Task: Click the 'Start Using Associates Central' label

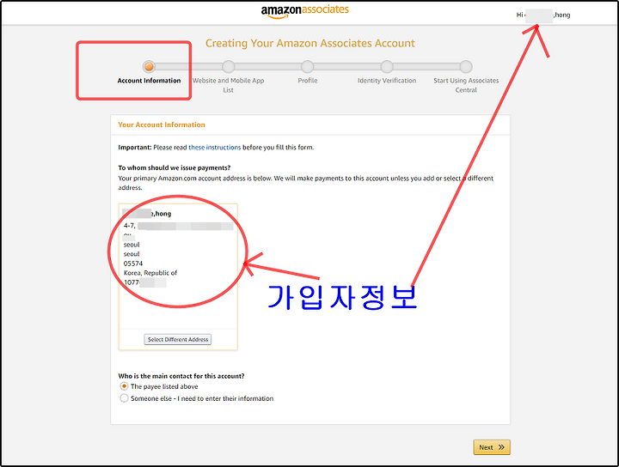Action: [466, 85]
